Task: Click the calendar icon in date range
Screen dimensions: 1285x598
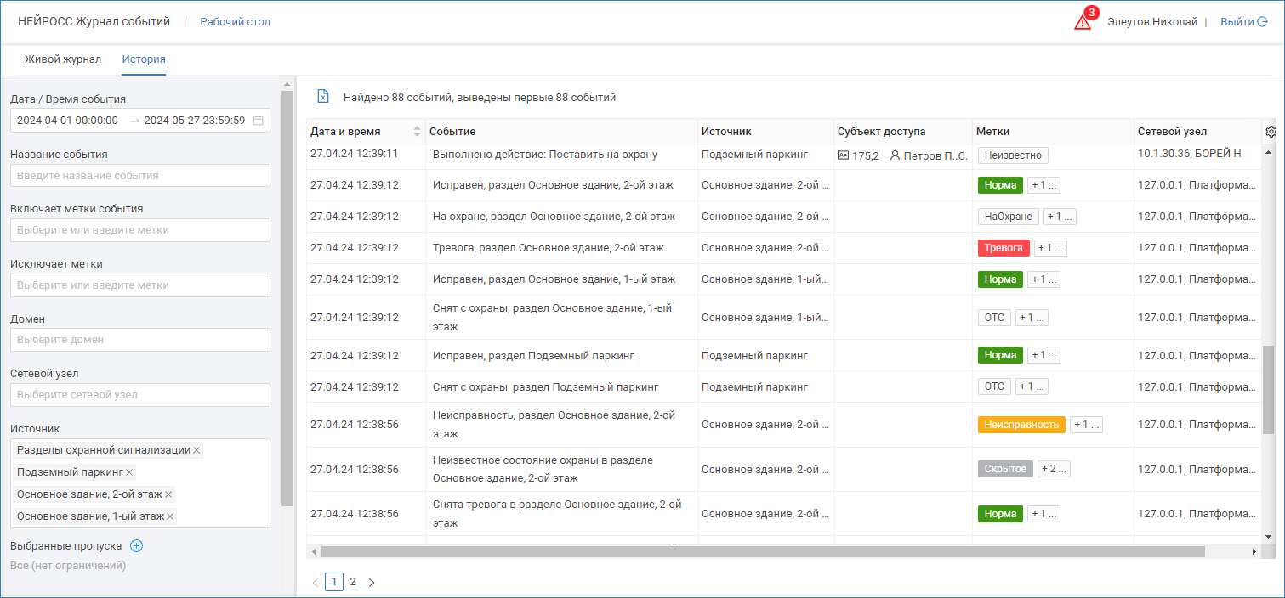Action: [x=258, y=121]
